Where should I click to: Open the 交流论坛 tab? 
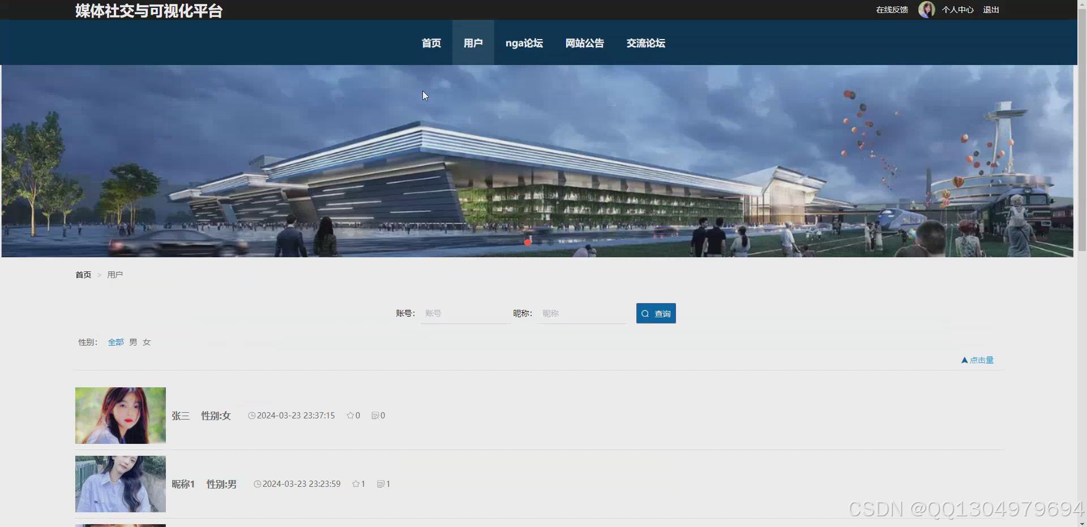[645, 43]
